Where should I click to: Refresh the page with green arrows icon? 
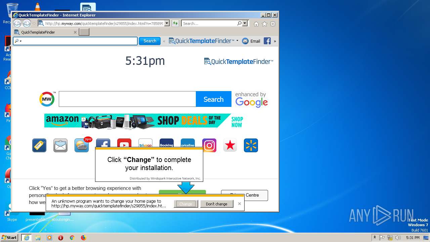[175, 23]
